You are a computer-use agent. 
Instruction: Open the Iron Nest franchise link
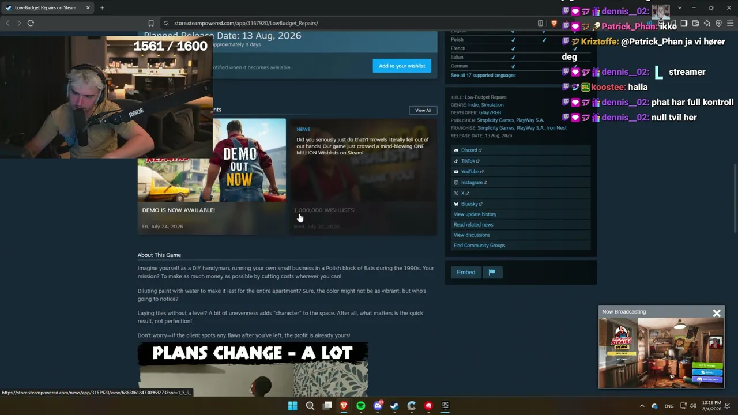click(x=556, y=128)
